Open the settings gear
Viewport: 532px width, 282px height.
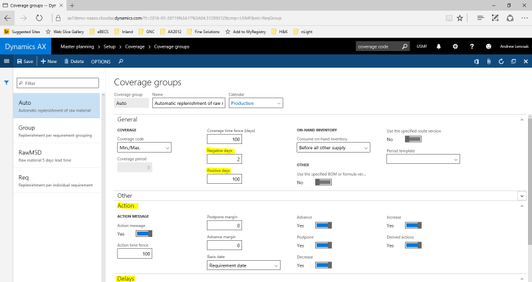point(456,46)
